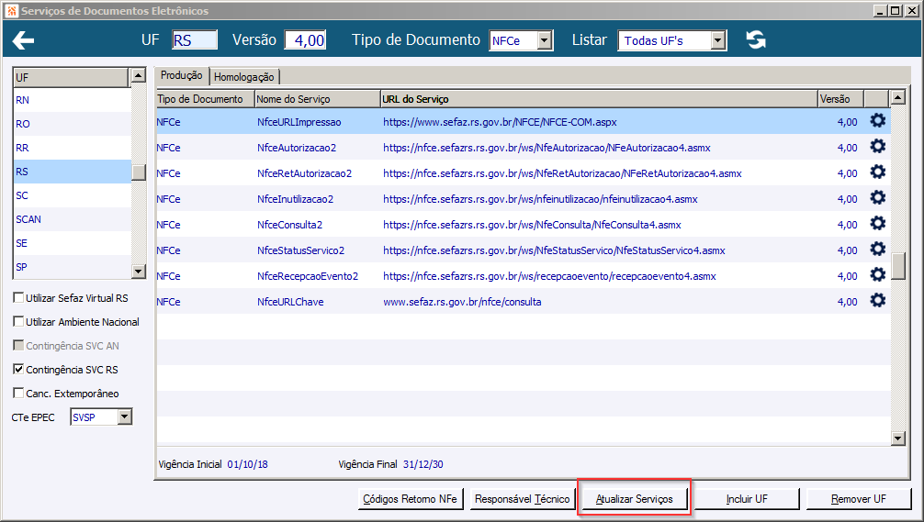Screen dimensions: 924x522
Task: Click the services table scrollbar thumb
Action: click(x=897, y=266)
